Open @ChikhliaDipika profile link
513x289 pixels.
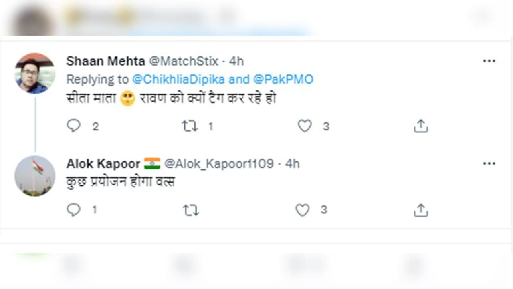tap(179, 79)
